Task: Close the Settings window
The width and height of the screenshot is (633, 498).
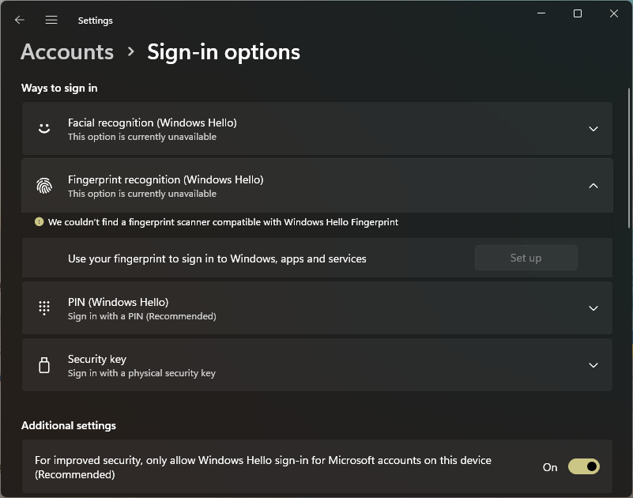Action: pyautogui.click(x=614, y=13)
